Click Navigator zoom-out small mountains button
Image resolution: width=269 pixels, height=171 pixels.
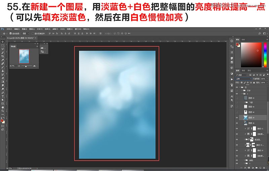click(x=19, y=66)
